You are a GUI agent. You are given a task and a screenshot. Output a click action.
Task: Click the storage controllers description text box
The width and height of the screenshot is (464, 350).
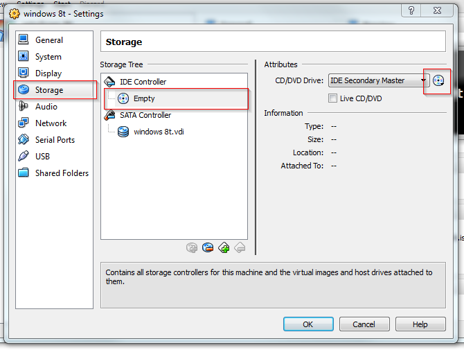point(273,285)
